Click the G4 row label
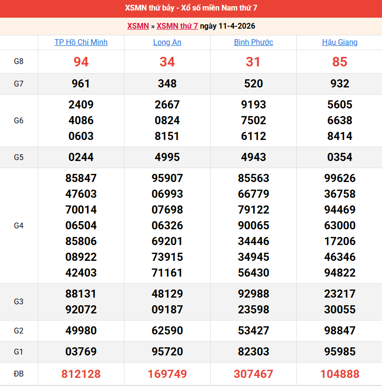The image size is (382, 386). 19,225
